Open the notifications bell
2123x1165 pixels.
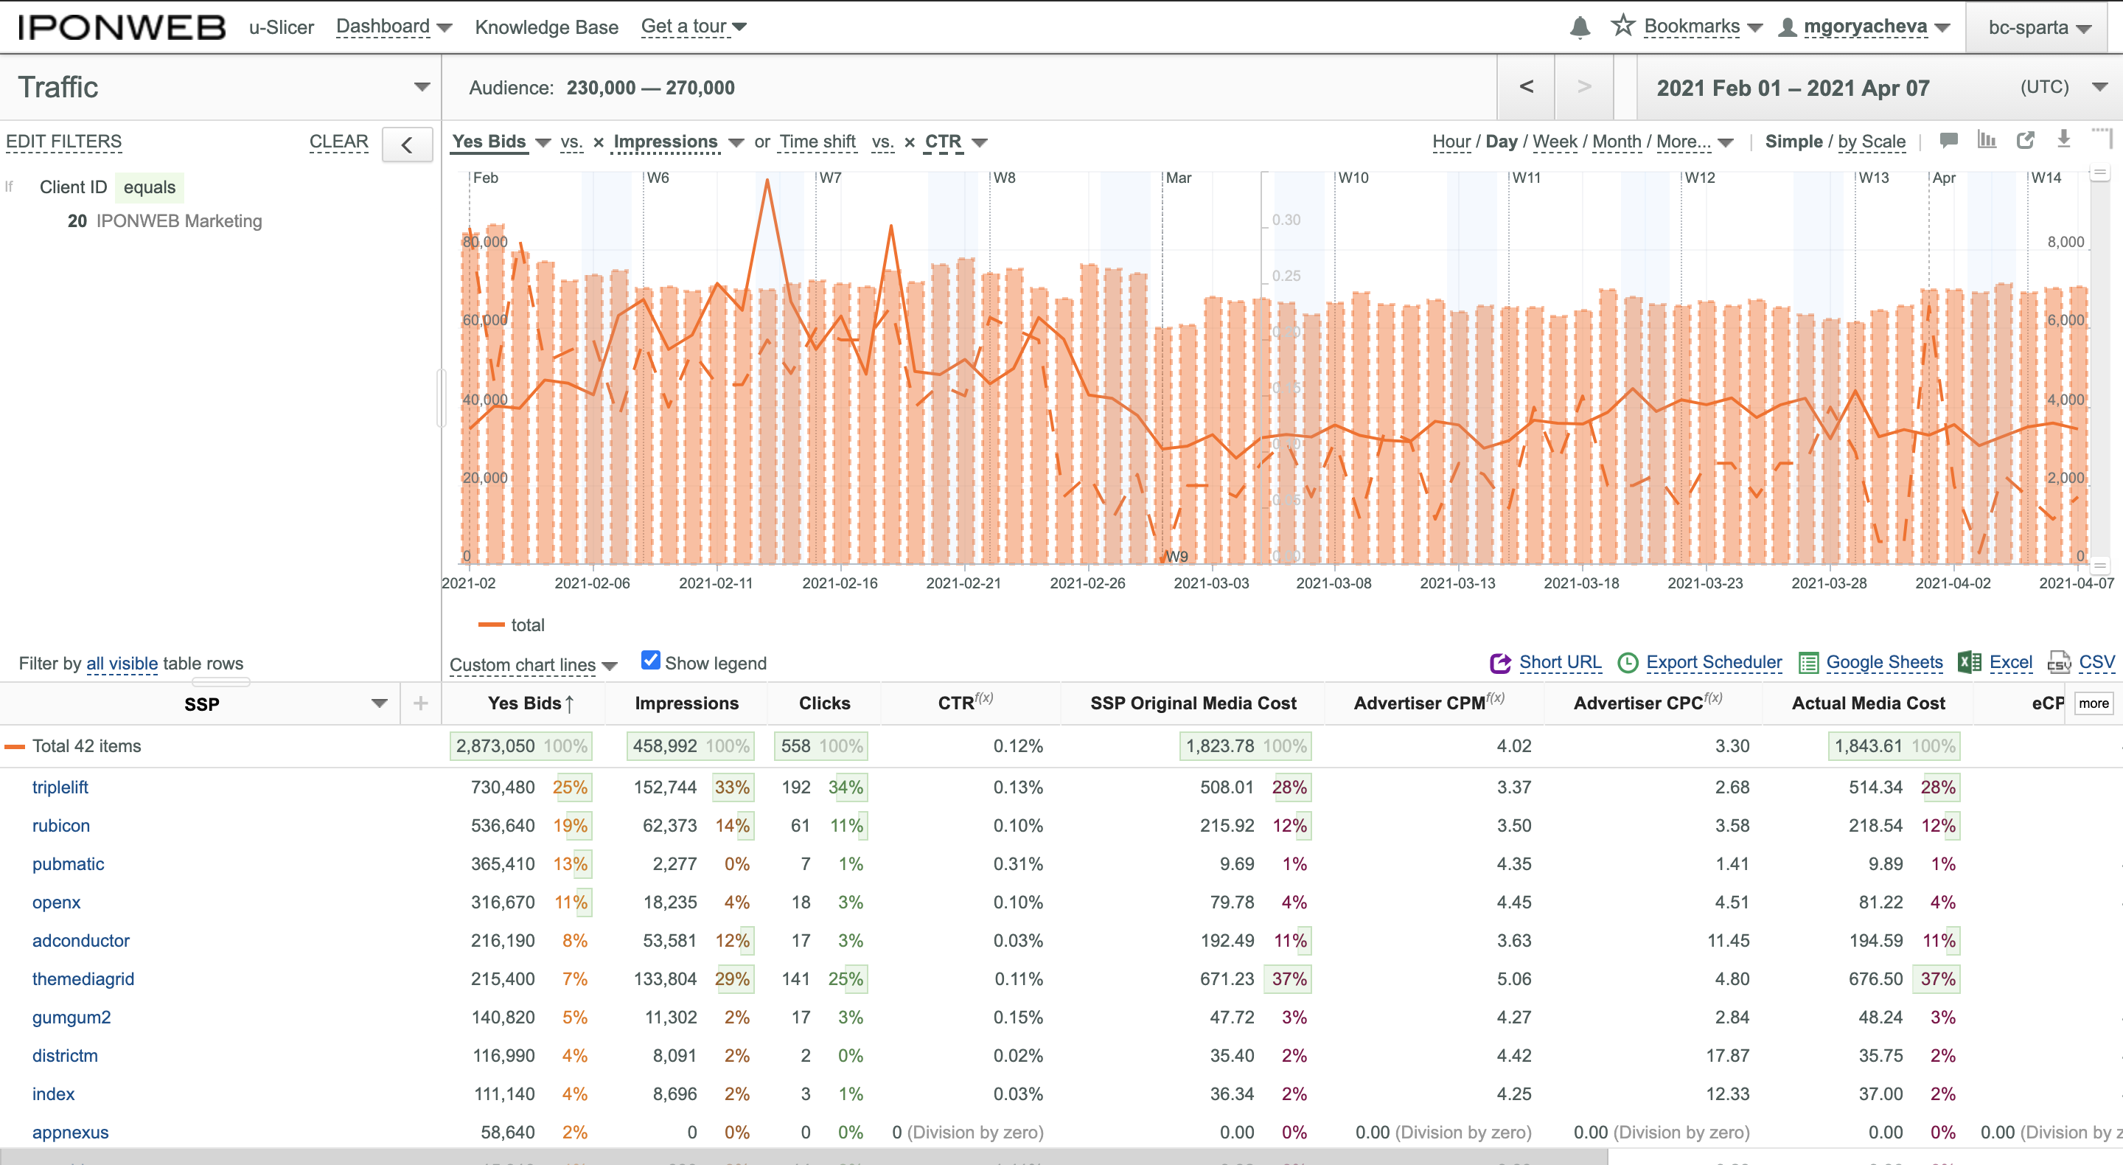[1579, 27]
